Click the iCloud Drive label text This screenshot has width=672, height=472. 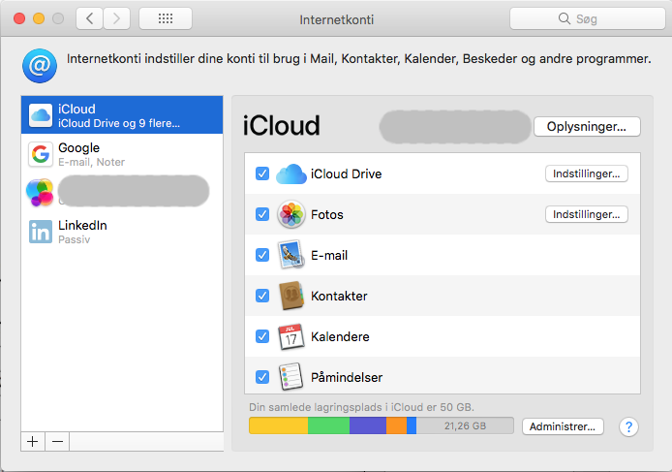click(347, 173)
